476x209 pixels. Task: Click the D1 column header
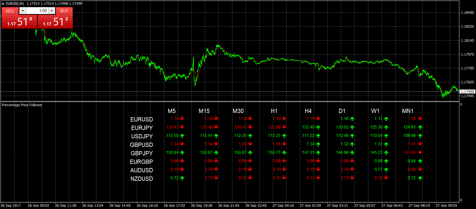tap(342, 111)
